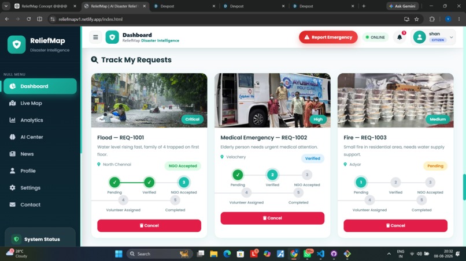Select Dashboard in the sidebar
466x261 pixels.
(x=40, y=86)
